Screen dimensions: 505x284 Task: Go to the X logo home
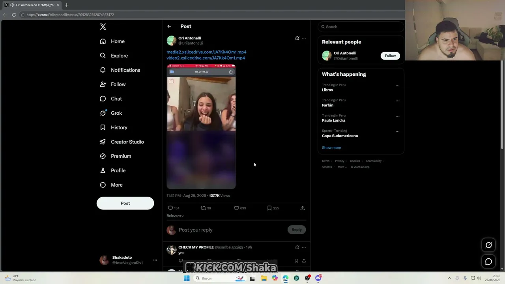(103, 27)
